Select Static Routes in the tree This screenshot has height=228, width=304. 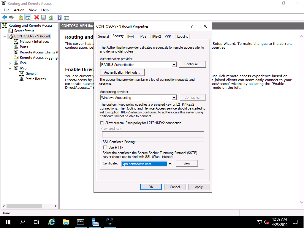point(35,79)
